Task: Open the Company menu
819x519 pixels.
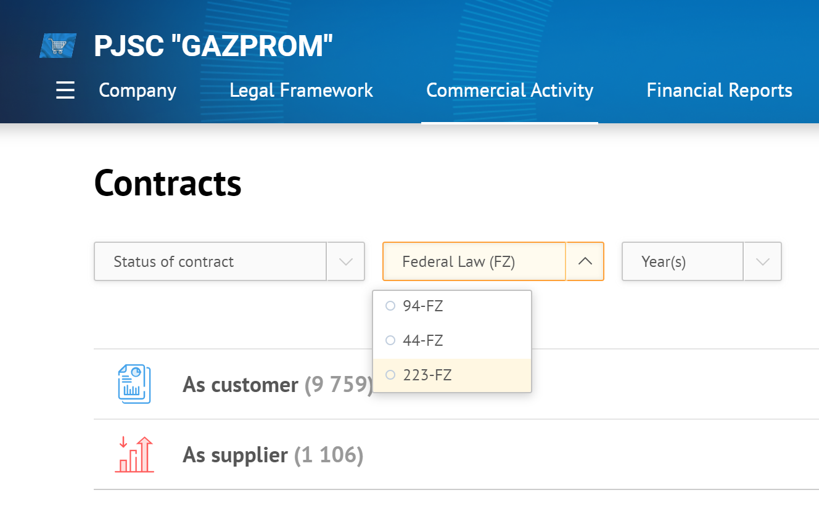Action: [138, 91]
